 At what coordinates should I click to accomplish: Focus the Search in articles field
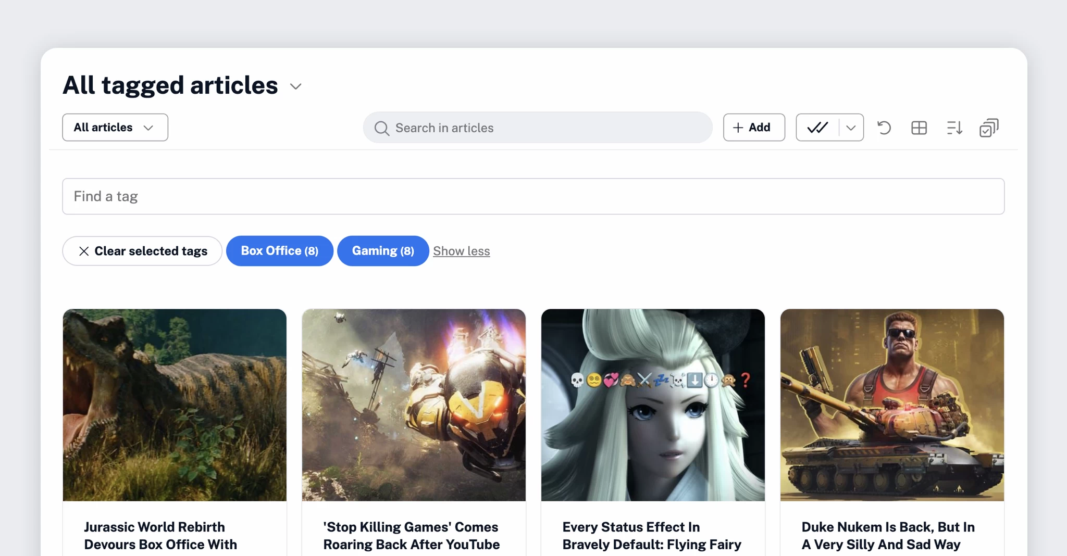pos(538,128)
